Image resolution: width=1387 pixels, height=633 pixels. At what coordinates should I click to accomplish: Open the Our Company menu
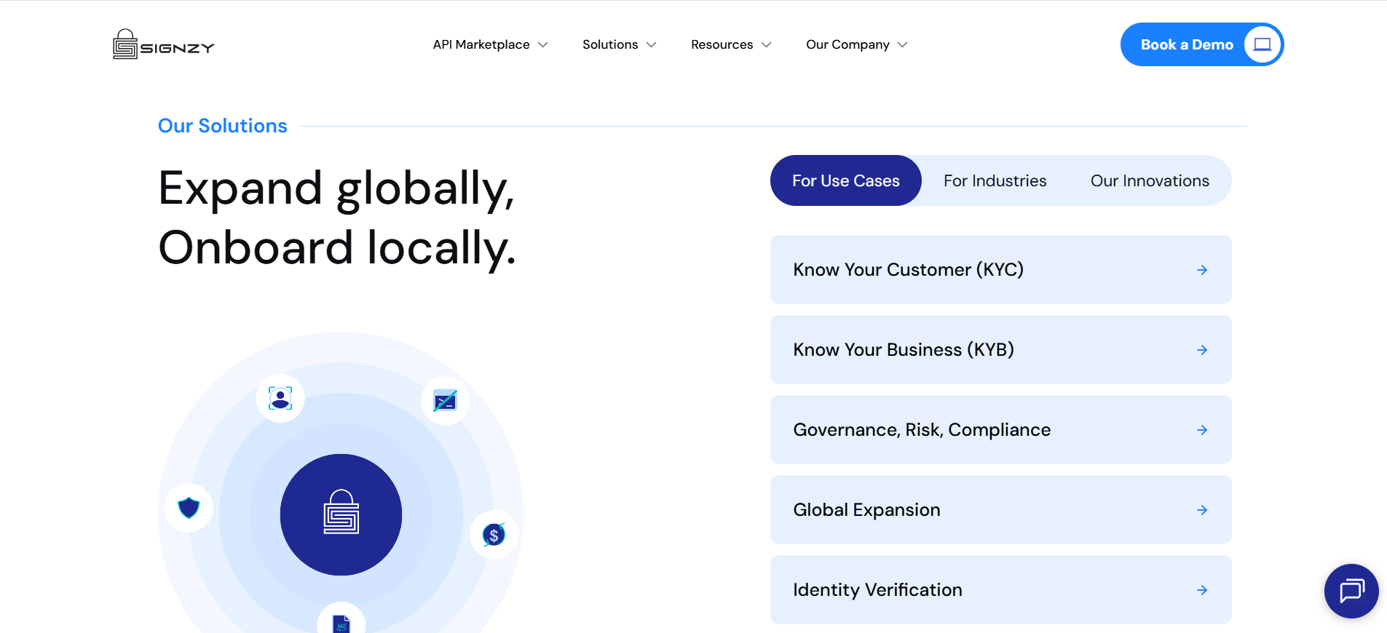pyautogui.click(x=857, y=44)
